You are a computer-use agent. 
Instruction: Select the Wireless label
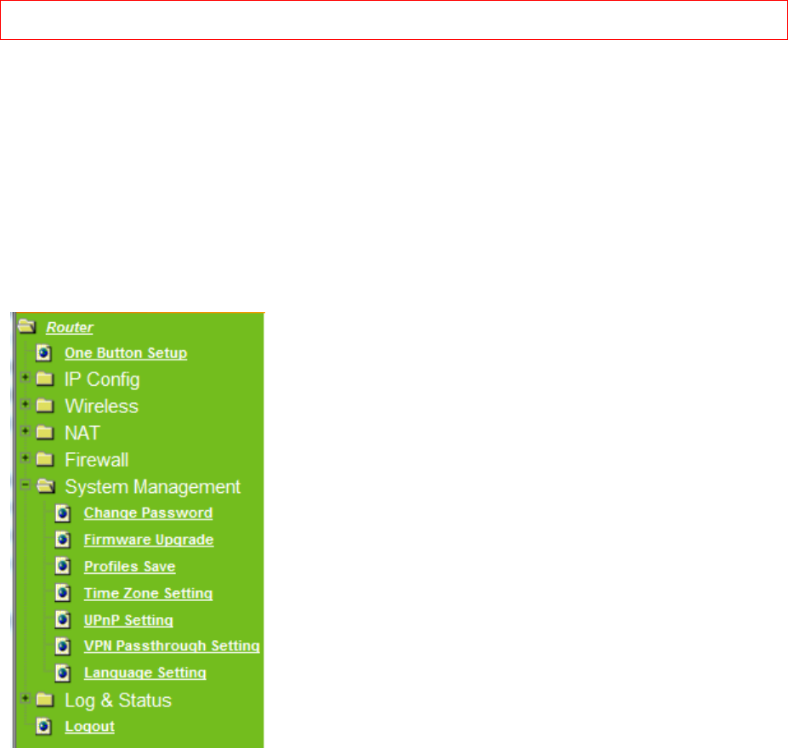pos(101,406)
